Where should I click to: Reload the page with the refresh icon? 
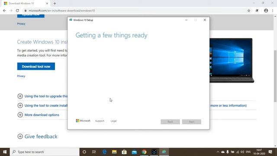[17, 10]
